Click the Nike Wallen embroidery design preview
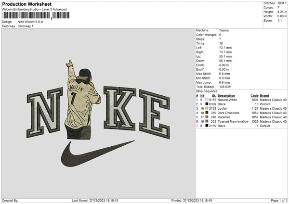 point(98,113)
